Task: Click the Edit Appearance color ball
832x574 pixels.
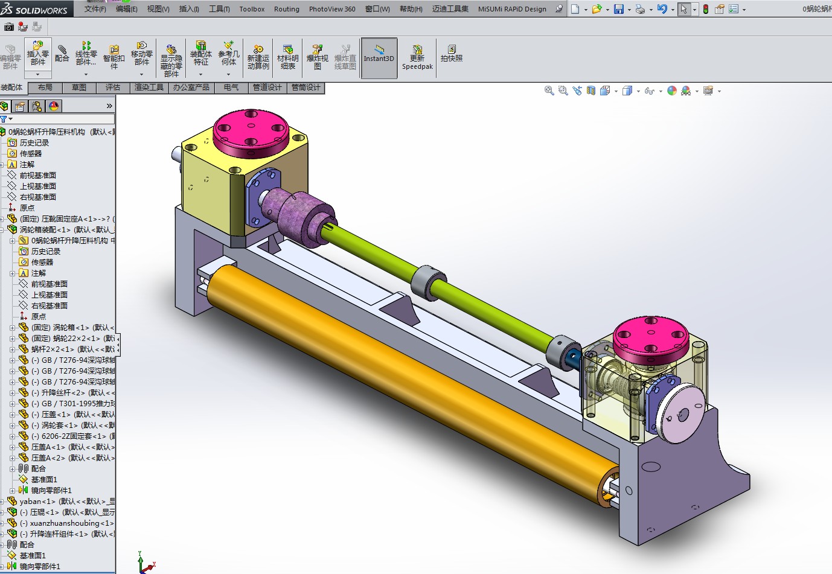Action: tap(672, 91)
